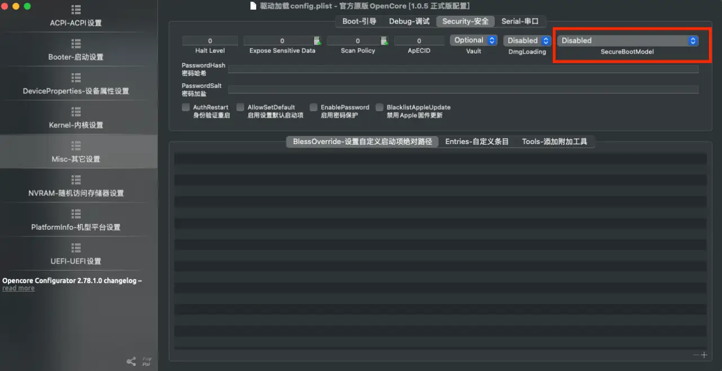Expand the SecureBootModel dropdown

click(629, 41)
